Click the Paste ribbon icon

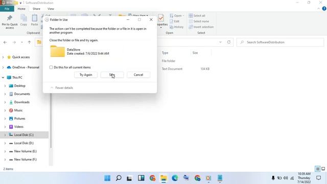pyautogui.click(x=34, y=20)
